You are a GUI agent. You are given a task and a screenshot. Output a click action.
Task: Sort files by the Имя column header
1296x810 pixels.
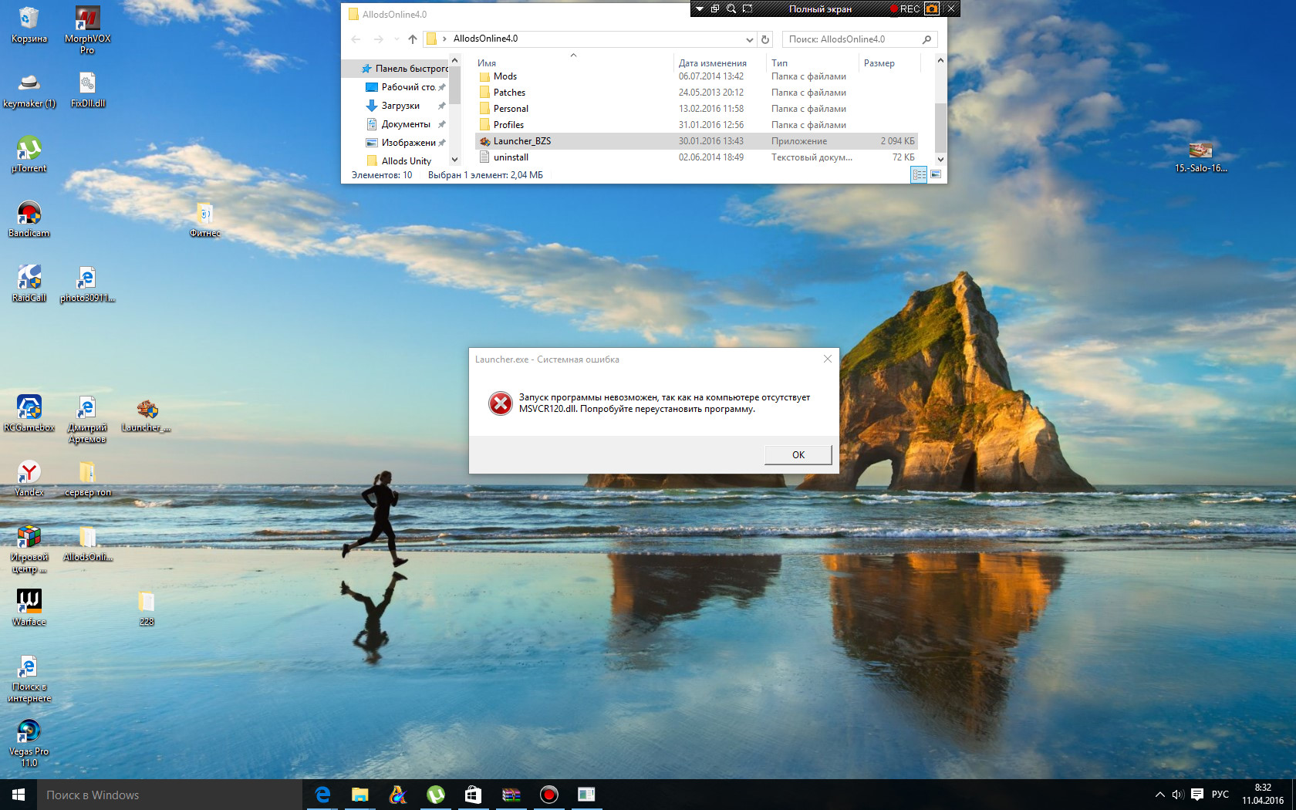(x=487, y=63)
